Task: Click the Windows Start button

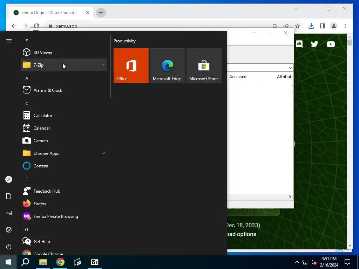Action: 8,262
